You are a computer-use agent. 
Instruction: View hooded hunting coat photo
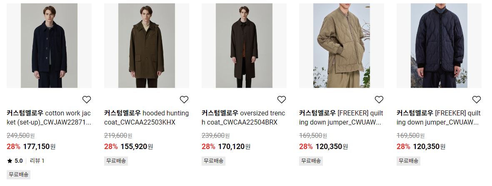click(x=147, y=46)
